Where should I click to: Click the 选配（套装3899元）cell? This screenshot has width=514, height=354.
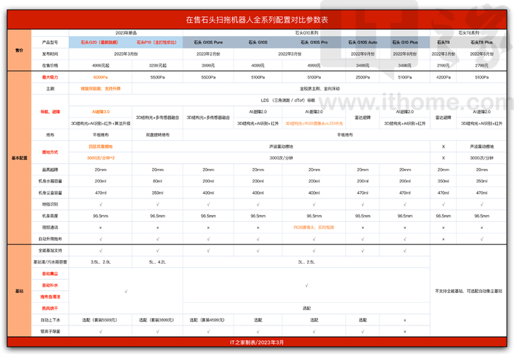(156, 320)
